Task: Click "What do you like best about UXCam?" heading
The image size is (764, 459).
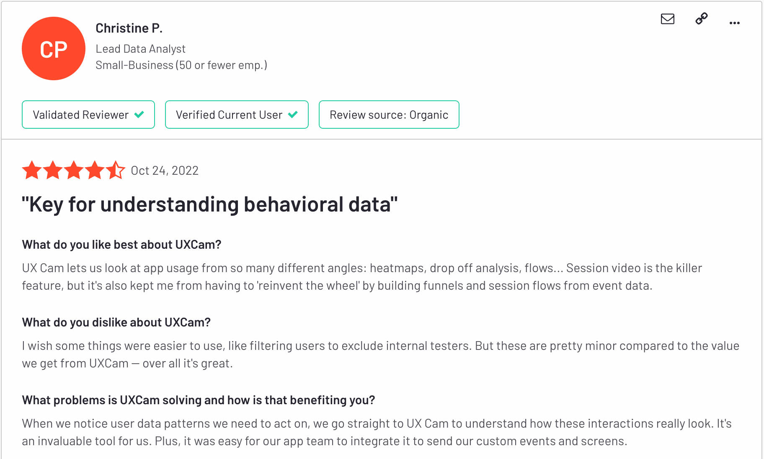Action: 121,245
